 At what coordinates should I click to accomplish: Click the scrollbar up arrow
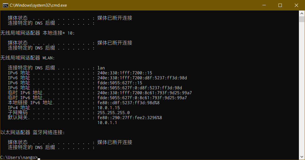coord(302,14)
